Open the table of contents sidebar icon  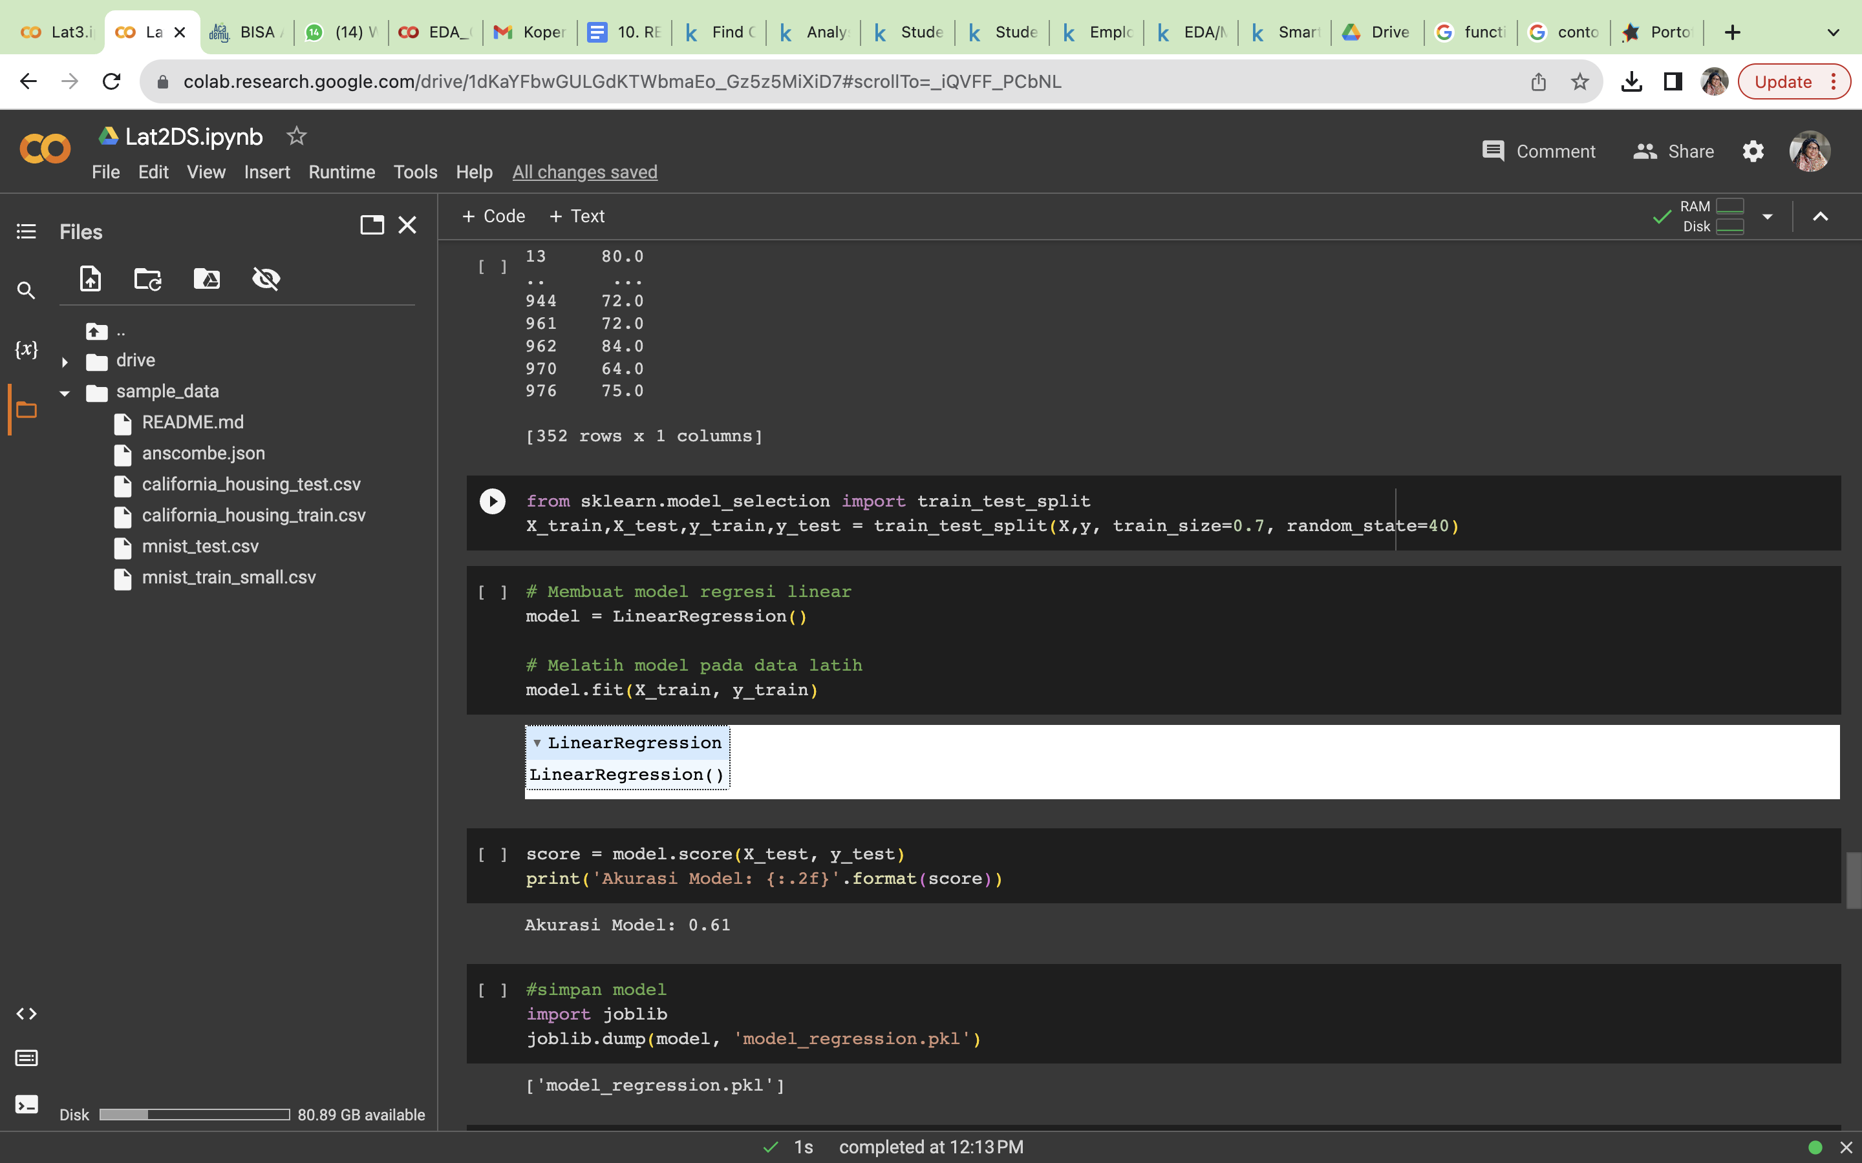point(26,231)
